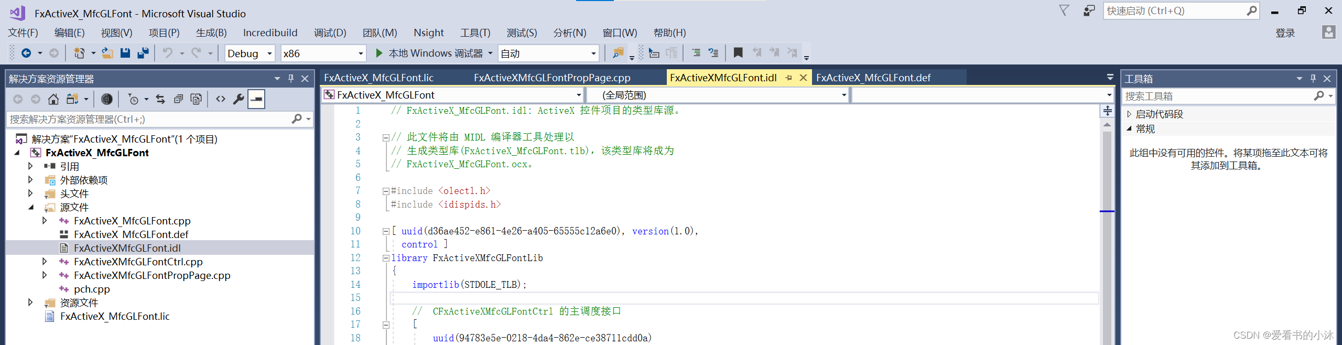The image size is (1342, 345).
Task: Click the Sync with Active Document icon
Action: [160, 99]
